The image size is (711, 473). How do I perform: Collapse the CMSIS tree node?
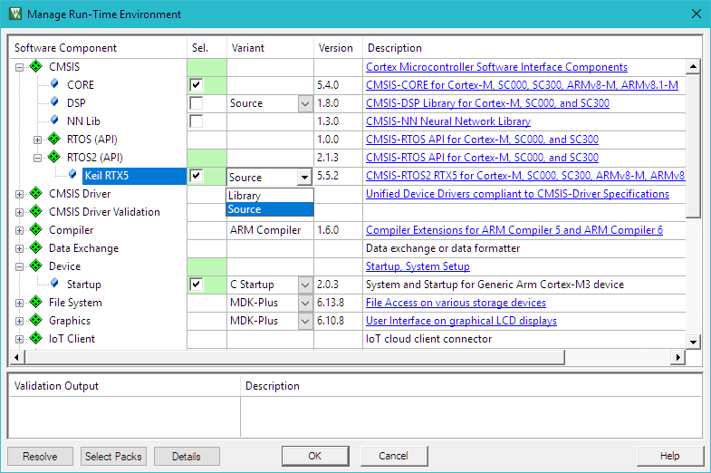point(19,67)
